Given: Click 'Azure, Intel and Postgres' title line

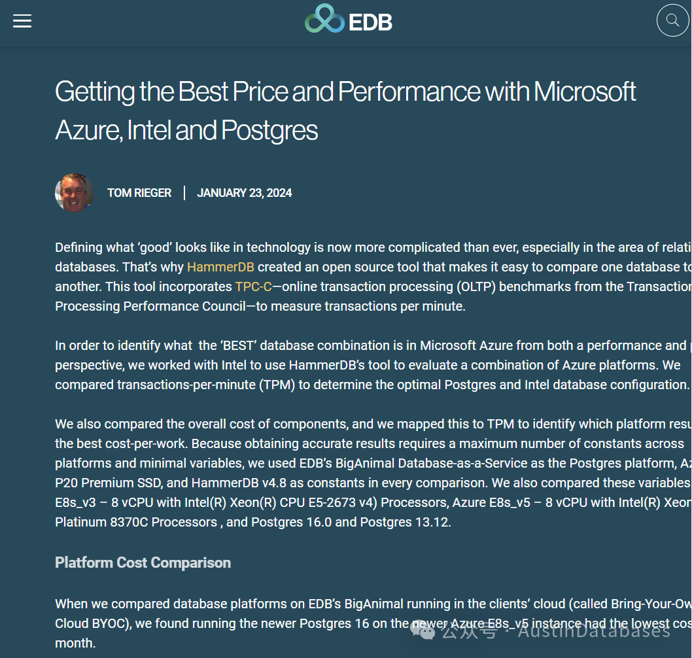Looking at the screenshot, I should point(186,130).
